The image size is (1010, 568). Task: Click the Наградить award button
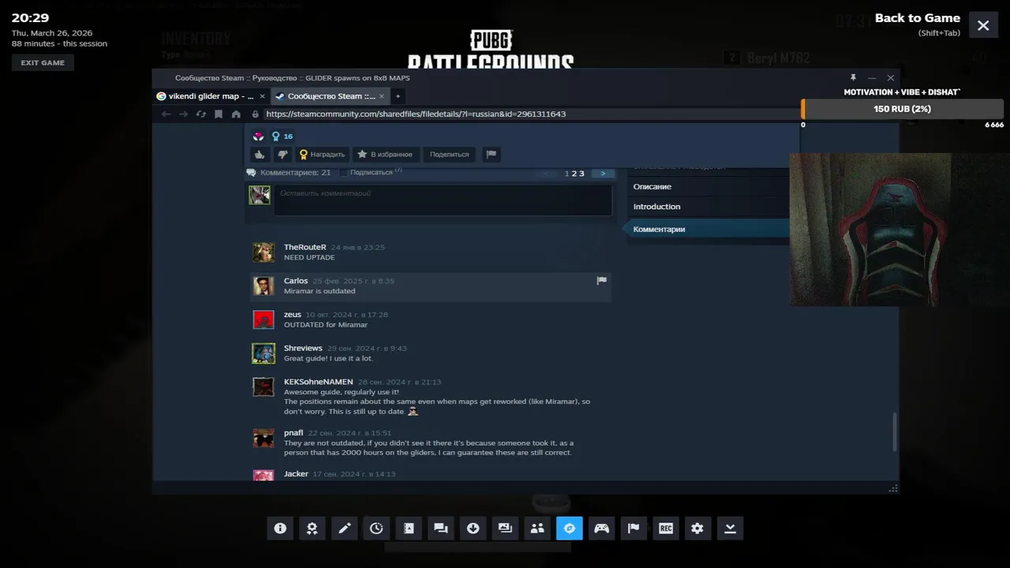(322, 155)
